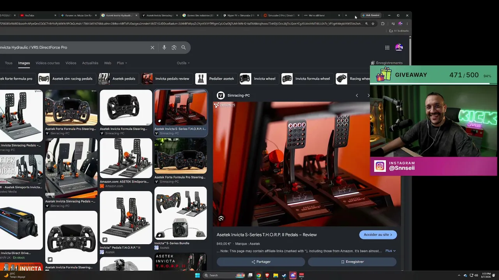Filter by Invicta wheel chip
Image resolution: width=499 pixels, height=280 pixels.
click(259, 79)
